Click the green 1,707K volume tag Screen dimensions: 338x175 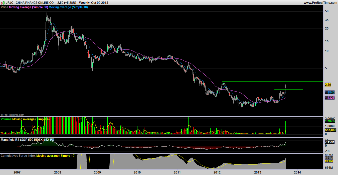point(329,121)
